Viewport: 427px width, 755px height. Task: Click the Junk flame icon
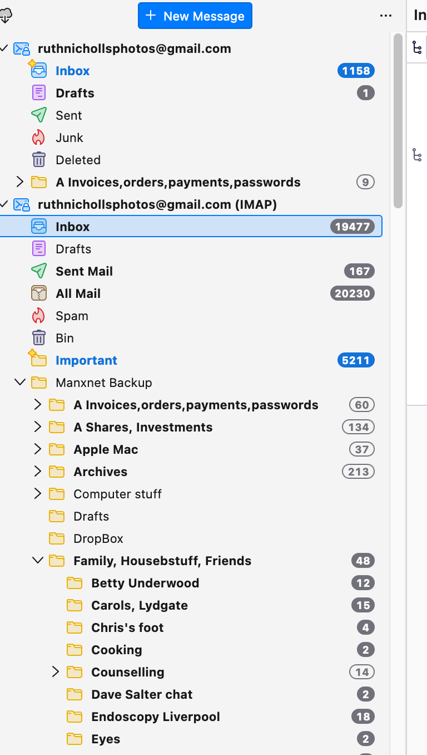coord(38,138)
